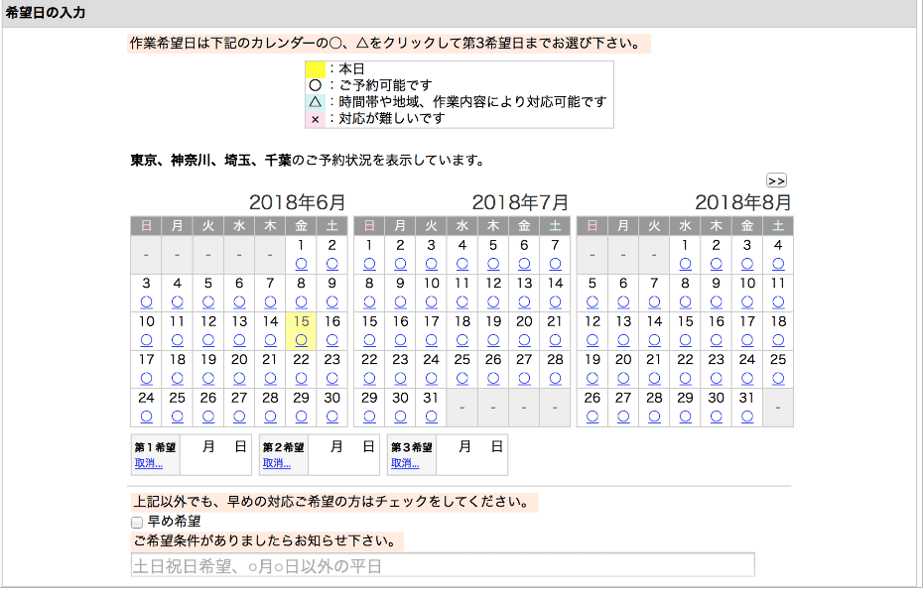Screen dimensions: 923x595
Task: Click the reservation circle for July 1
Action: (x=368, y=263)
